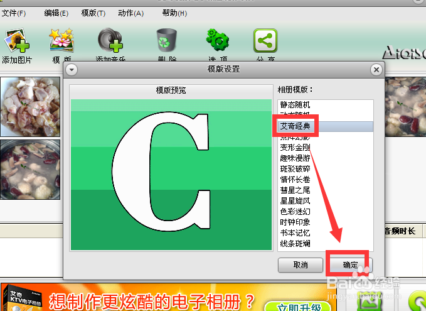
Task: Select the 斑驳破碎 template
Action: coord(326,169)
